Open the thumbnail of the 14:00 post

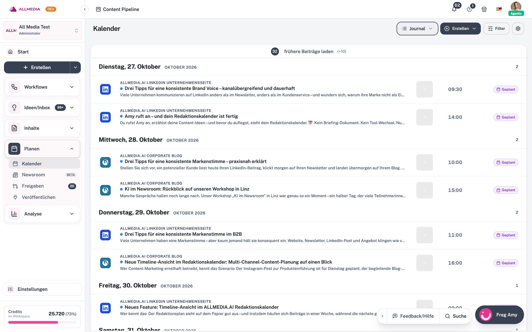point(424,117)
